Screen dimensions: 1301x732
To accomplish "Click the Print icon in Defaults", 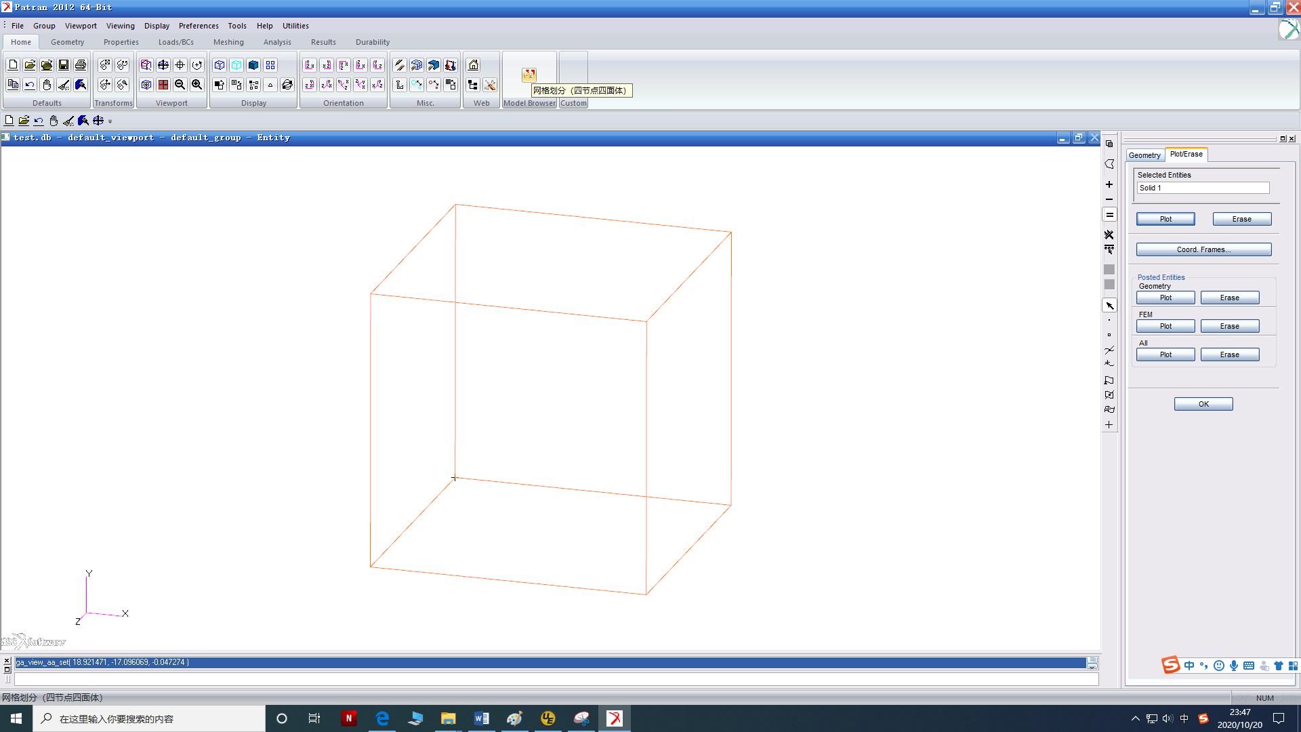I will [81, 65].
